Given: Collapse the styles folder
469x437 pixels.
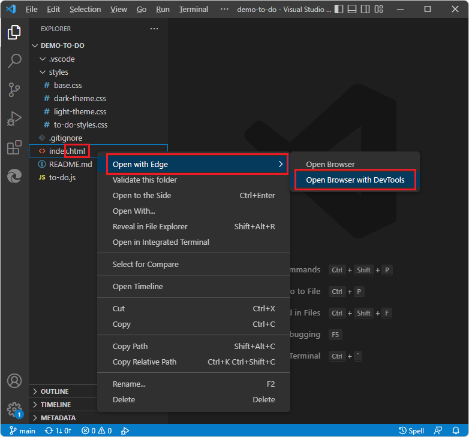Looking at the screenshot, I should 98,72.
